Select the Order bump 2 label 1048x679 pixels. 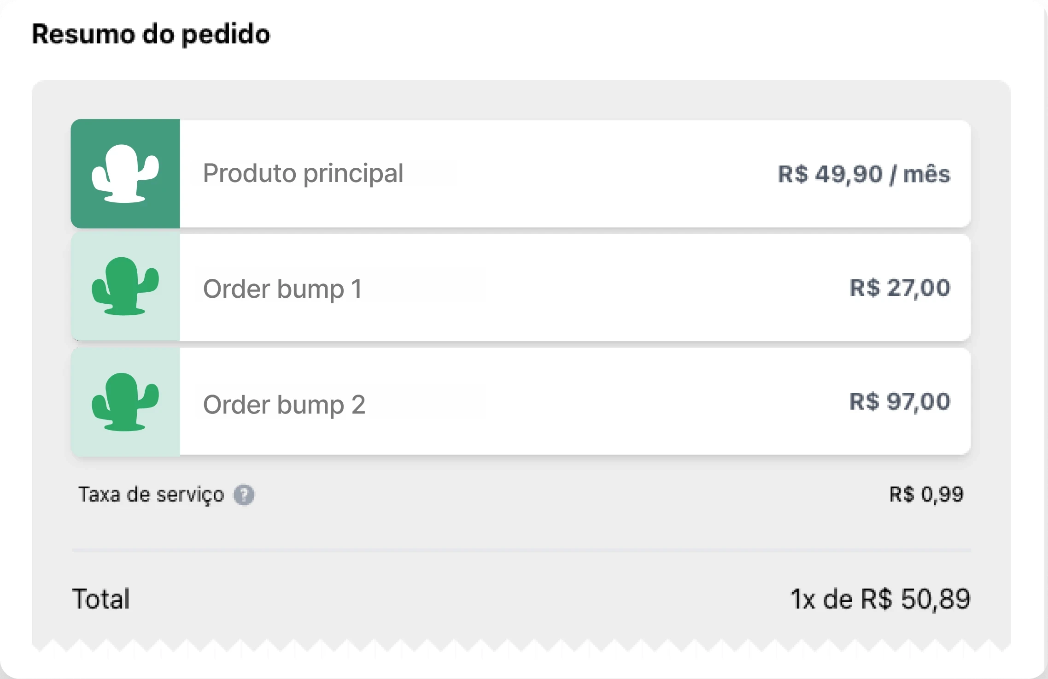(x=284, y=405)
